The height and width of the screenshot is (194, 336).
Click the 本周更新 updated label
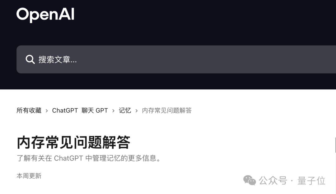[29, 176]
